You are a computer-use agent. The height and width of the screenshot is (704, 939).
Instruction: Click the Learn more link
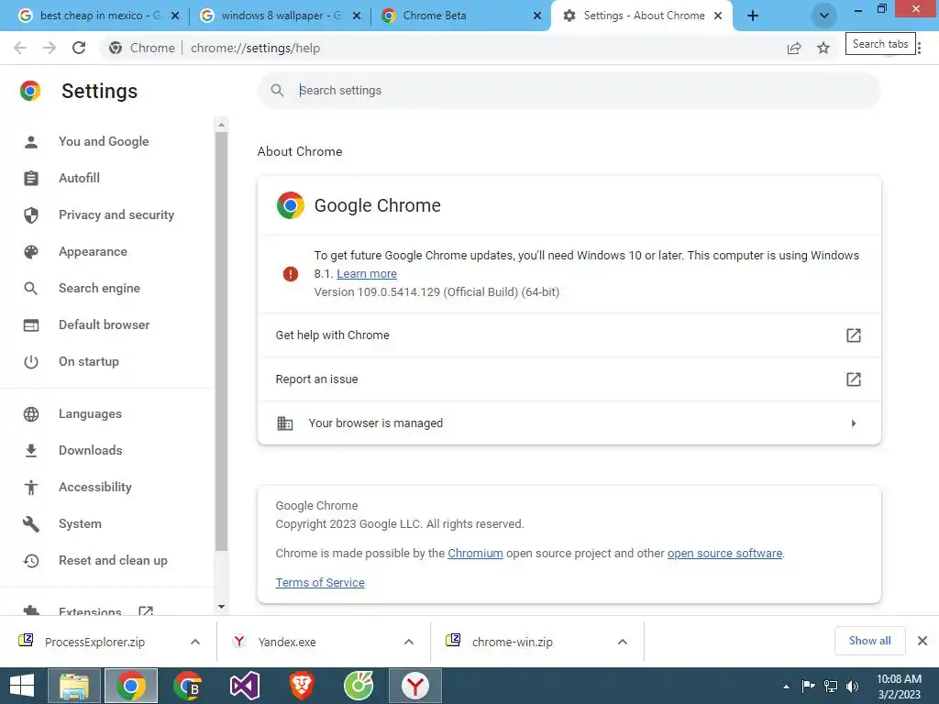[367, 274]
